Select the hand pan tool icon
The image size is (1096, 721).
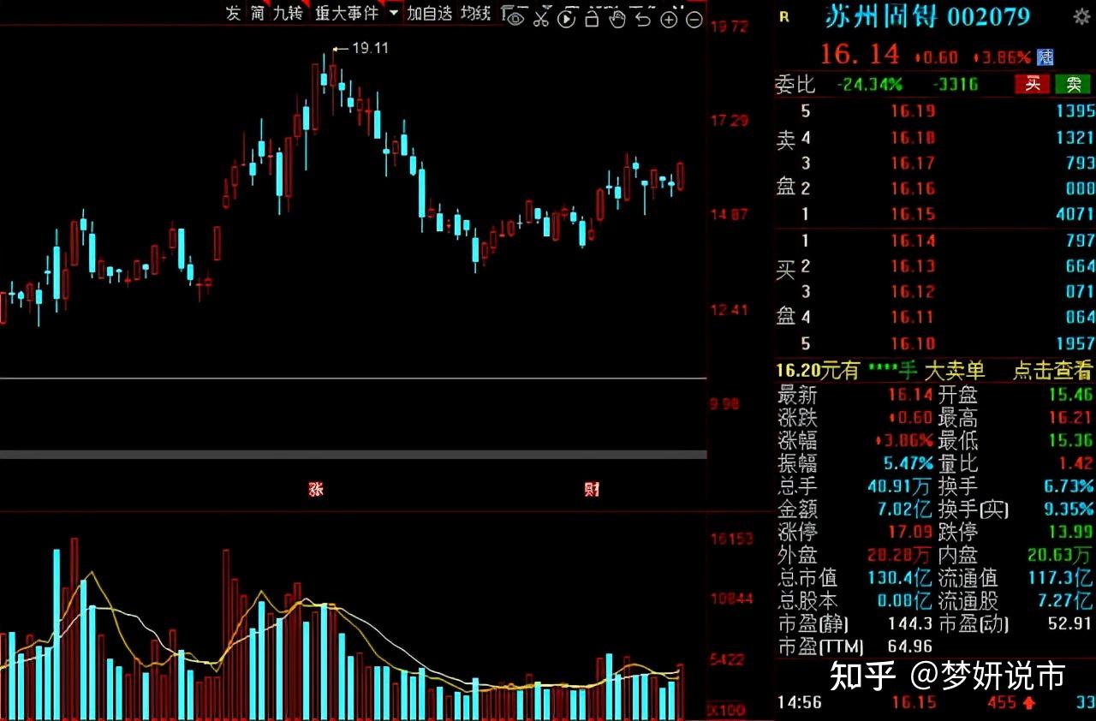click(x=617, y=18)
